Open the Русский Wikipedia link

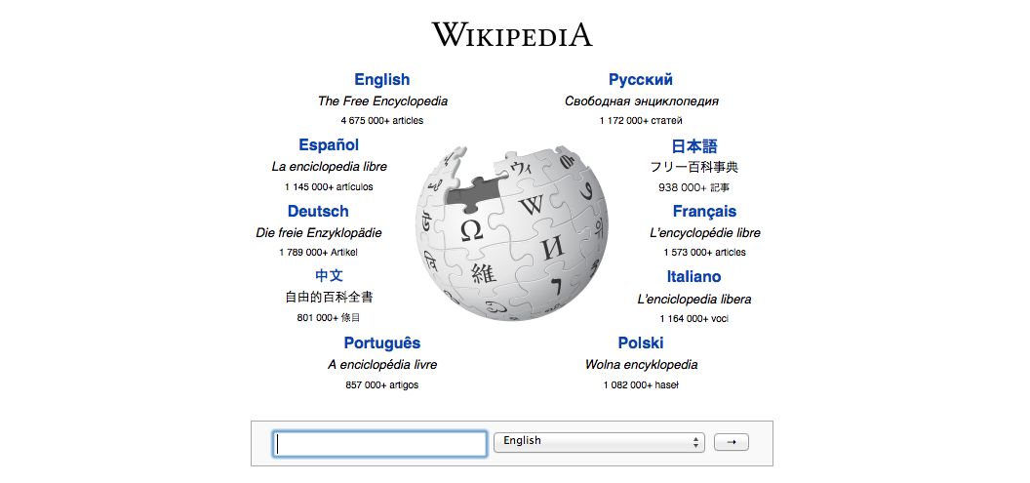coord(641,80)
